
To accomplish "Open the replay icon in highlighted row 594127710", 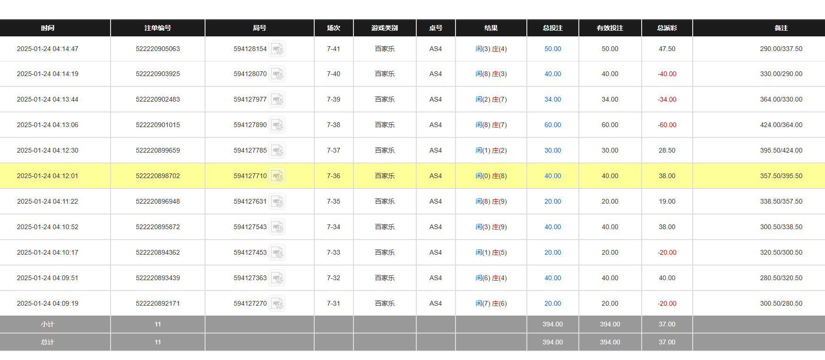I will click(x=277, y=176).
